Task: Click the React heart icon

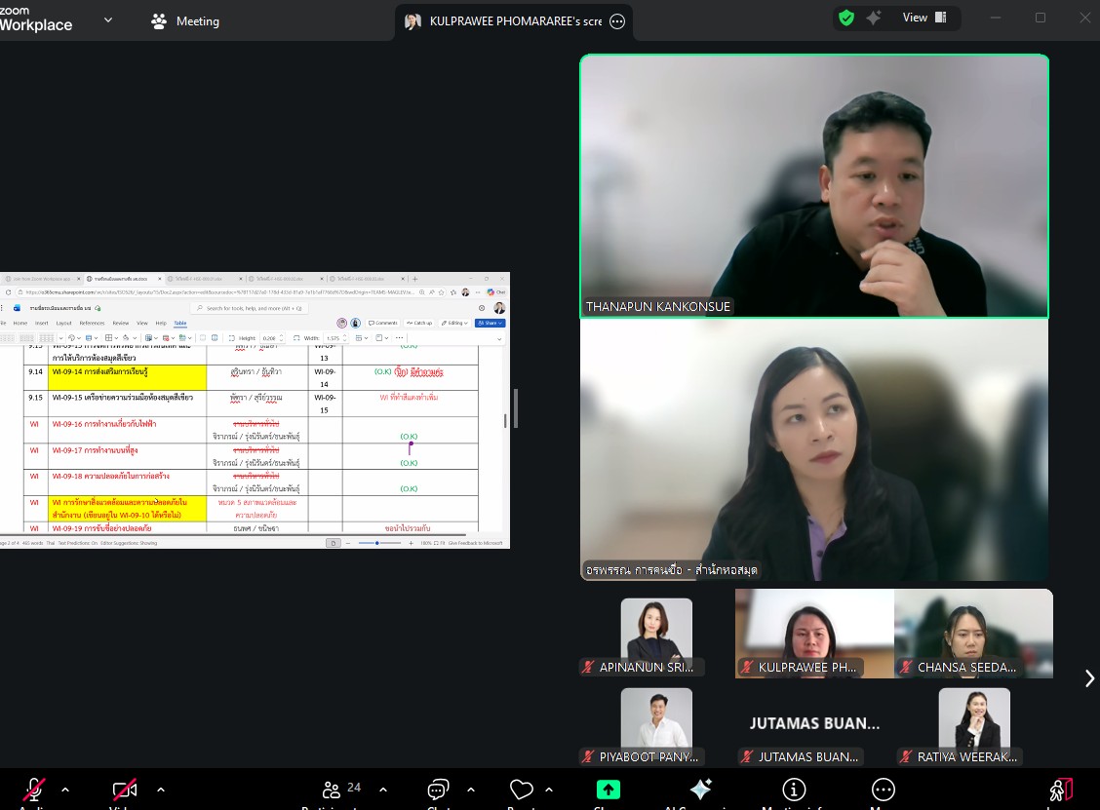Action: [522, 790]
